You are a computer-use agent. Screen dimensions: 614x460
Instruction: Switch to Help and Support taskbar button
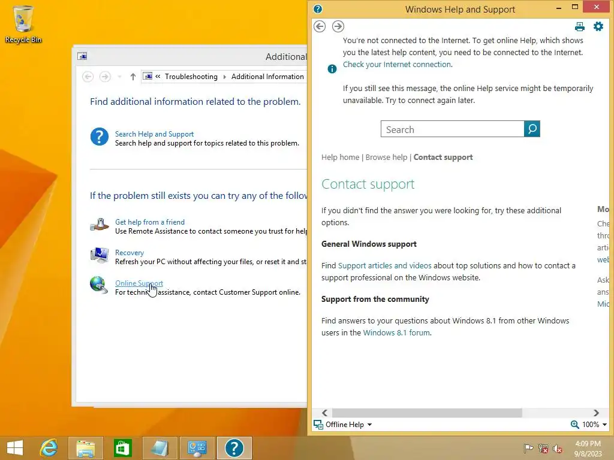(234, 448)
